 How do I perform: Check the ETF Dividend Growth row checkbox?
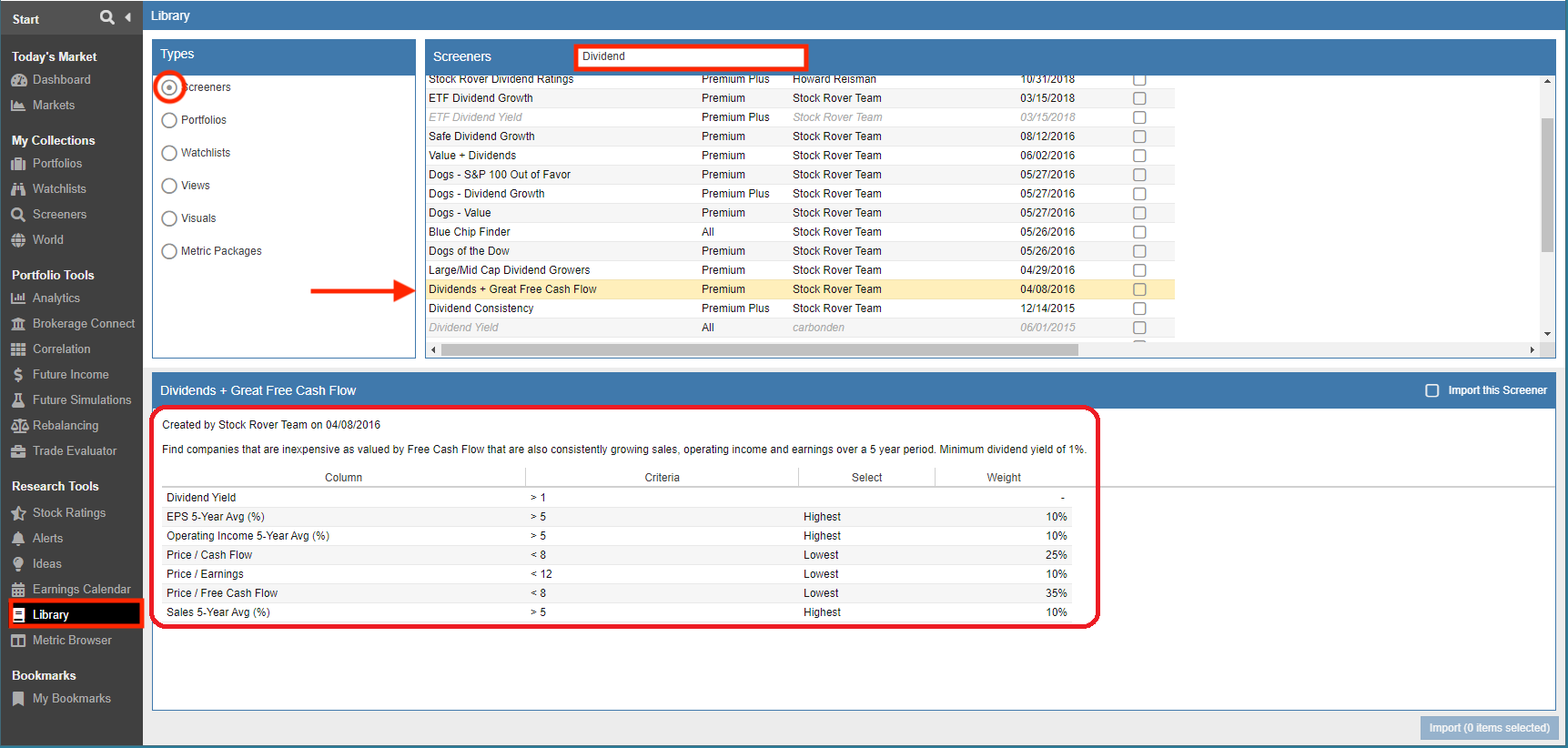coord(1139,98)
